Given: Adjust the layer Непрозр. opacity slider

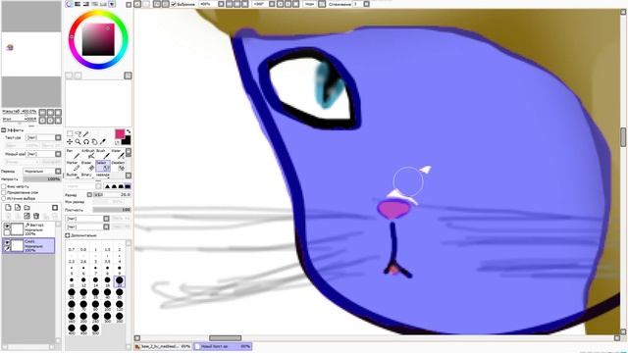Looking at the screenshot, I should pos(42,179).
